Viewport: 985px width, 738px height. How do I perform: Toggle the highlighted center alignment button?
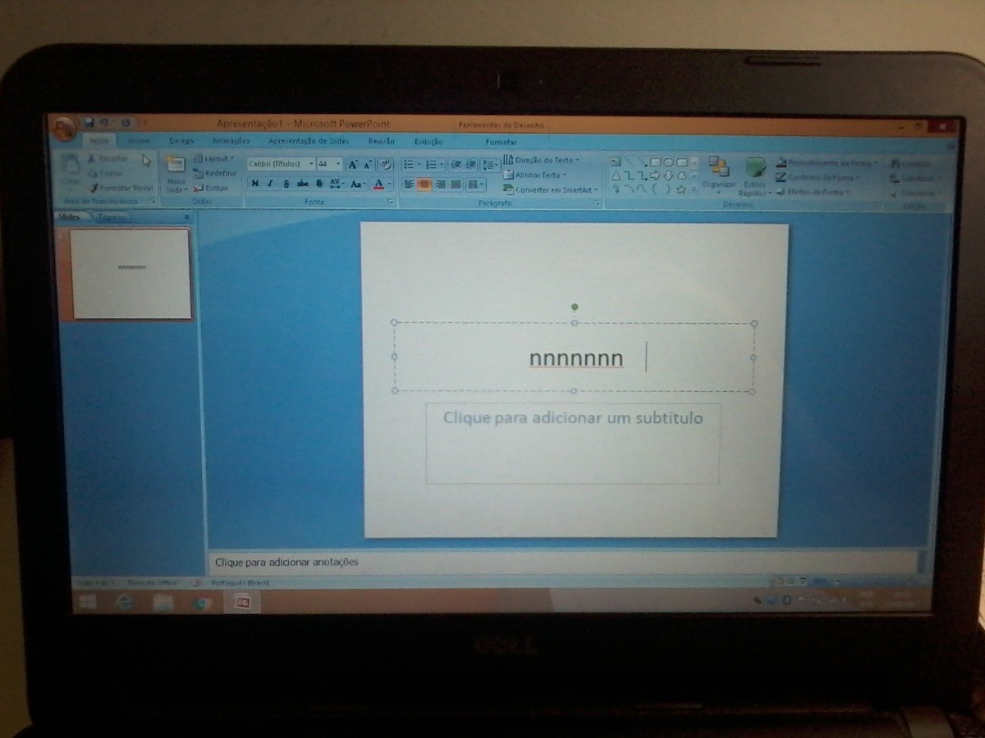(424, 184)
